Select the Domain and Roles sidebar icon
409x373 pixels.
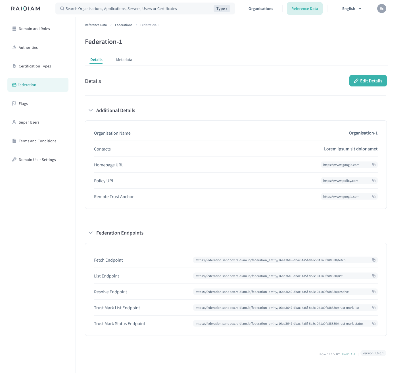tap(14, 29)
